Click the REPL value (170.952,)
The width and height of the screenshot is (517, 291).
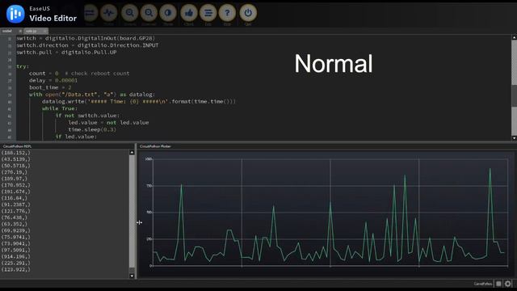[16, 185]
